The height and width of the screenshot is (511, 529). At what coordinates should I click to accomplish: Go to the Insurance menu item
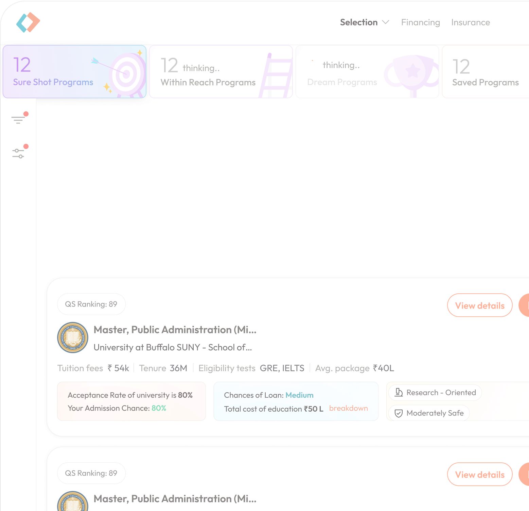pyautogui.click(x=471, y=22)
